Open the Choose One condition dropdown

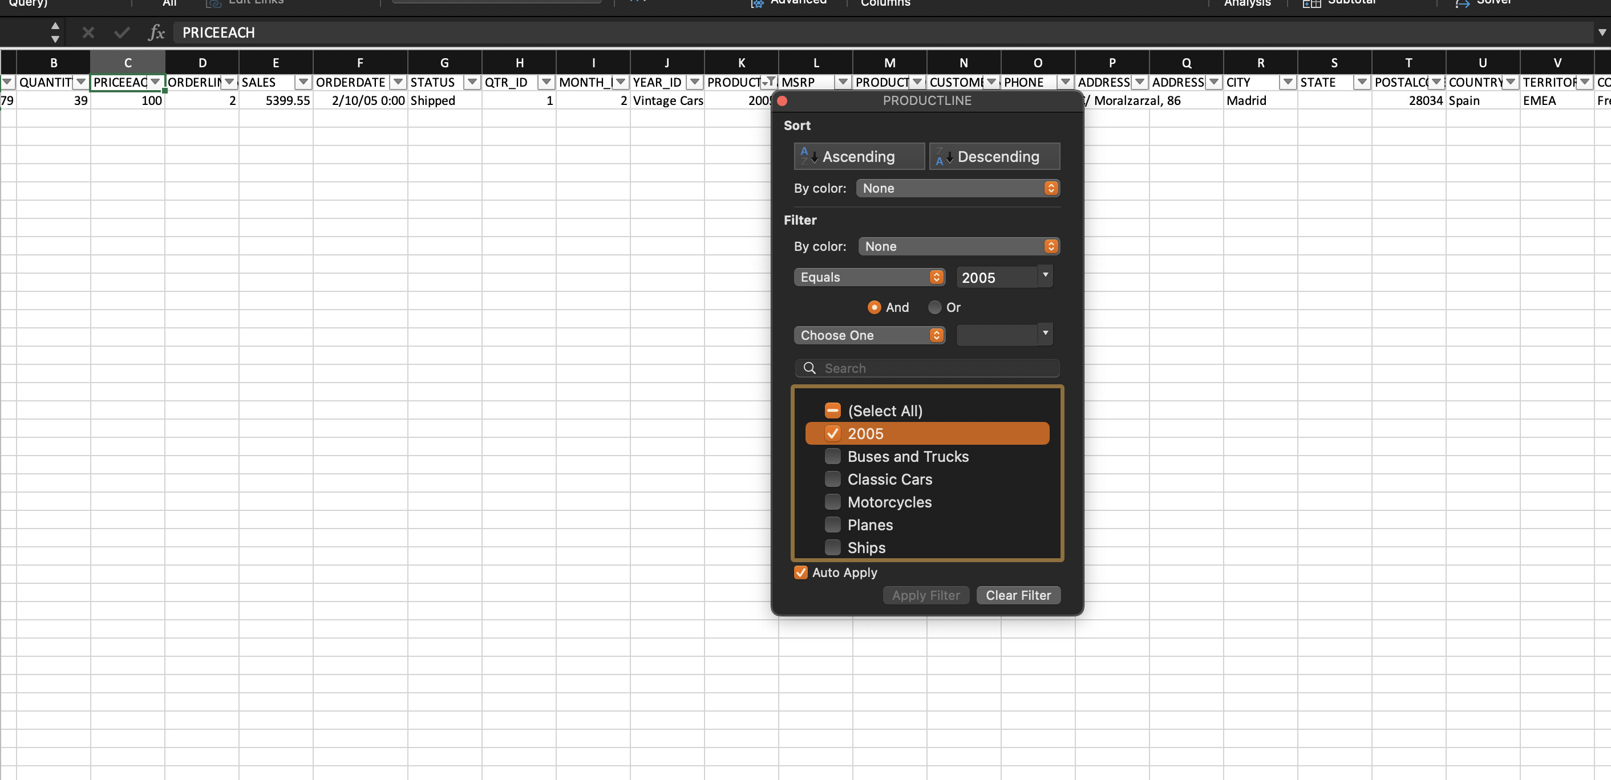point(869,335)
